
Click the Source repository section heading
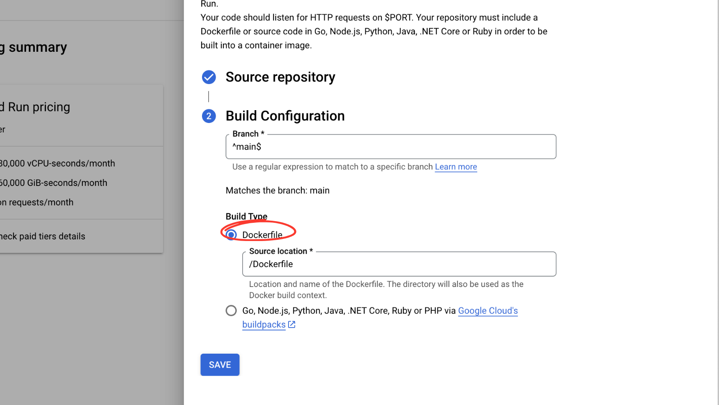point(280,77)
